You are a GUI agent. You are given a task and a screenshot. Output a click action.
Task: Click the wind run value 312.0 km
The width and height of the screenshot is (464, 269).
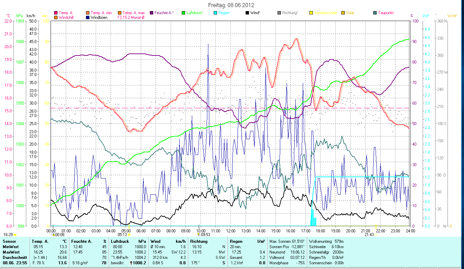tap(161, 258)
